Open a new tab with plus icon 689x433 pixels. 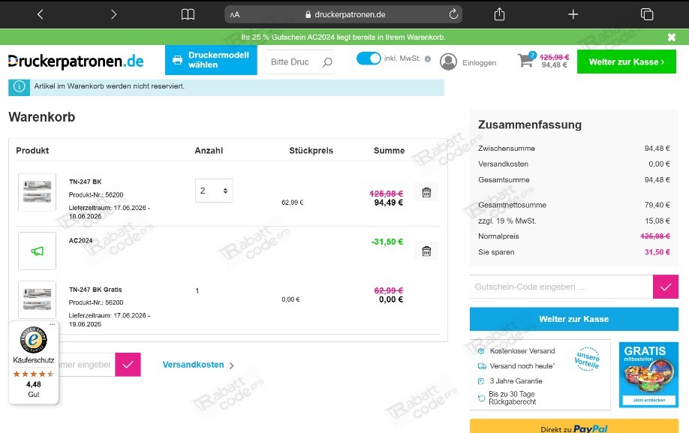click(573, 14)
